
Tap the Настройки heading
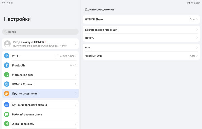point(18,19)
